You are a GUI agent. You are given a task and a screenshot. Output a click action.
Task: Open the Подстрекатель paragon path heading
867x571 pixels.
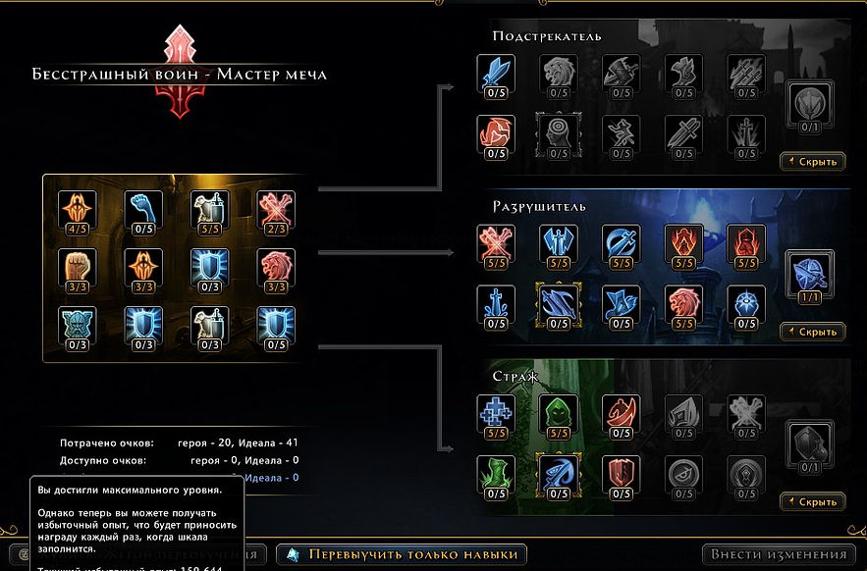546,36
